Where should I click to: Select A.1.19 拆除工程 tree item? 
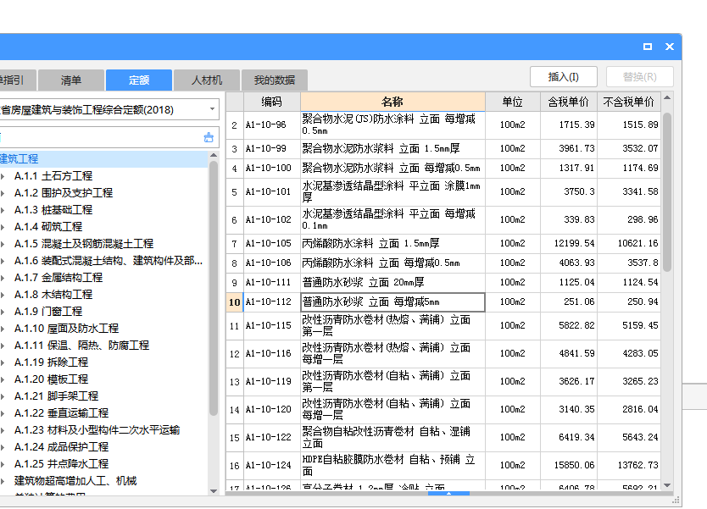point(51,362)
